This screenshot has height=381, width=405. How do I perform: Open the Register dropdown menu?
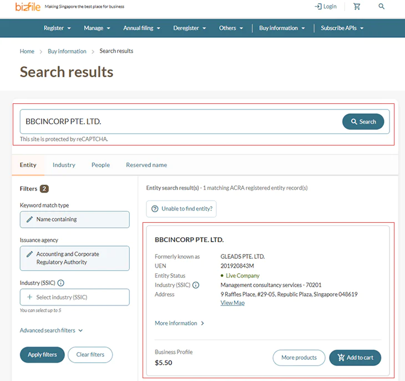tap(57, 28)
